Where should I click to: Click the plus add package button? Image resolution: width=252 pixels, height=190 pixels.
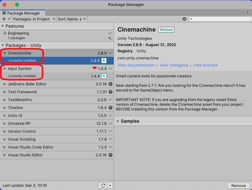click(4, 19)
